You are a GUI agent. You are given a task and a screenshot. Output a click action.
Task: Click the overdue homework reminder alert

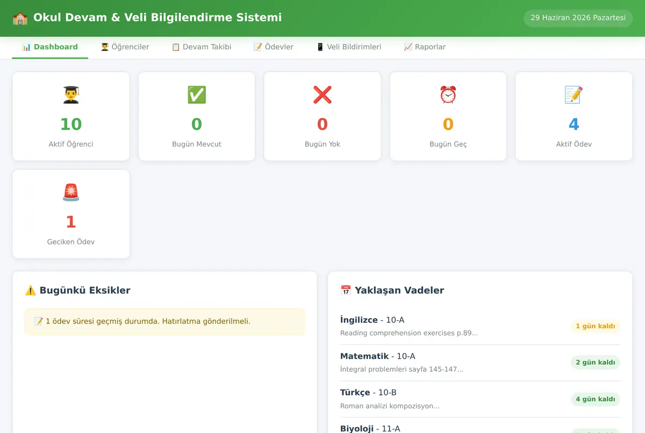[x=165, y=321]
